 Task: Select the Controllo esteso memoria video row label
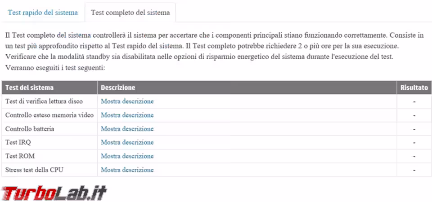click(x=49, y=115)
